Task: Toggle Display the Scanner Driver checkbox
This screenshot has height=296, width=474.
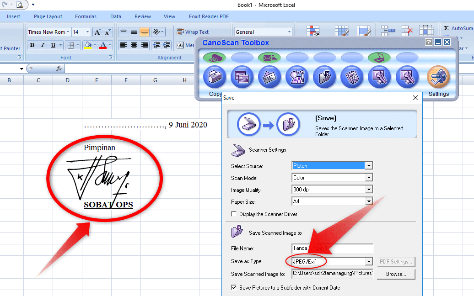Action: click(234, 214)
